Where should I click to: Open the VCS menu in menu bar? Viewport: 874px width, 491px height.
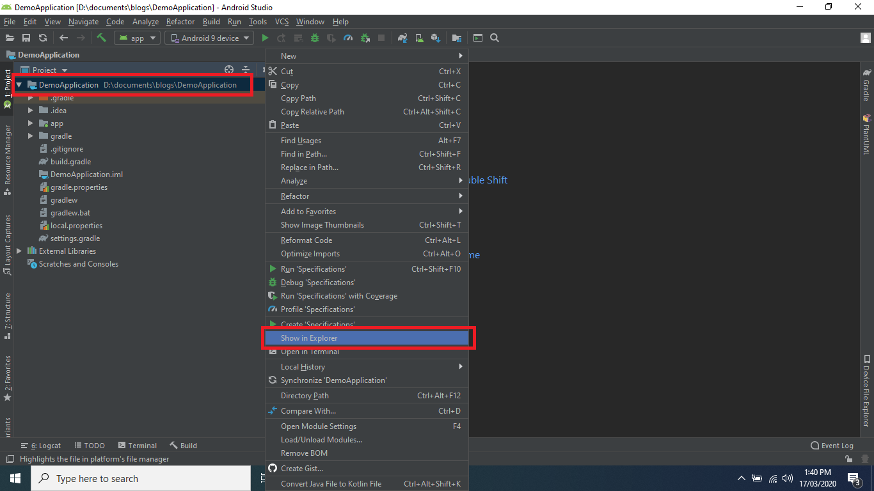click(x=282, y=22)
